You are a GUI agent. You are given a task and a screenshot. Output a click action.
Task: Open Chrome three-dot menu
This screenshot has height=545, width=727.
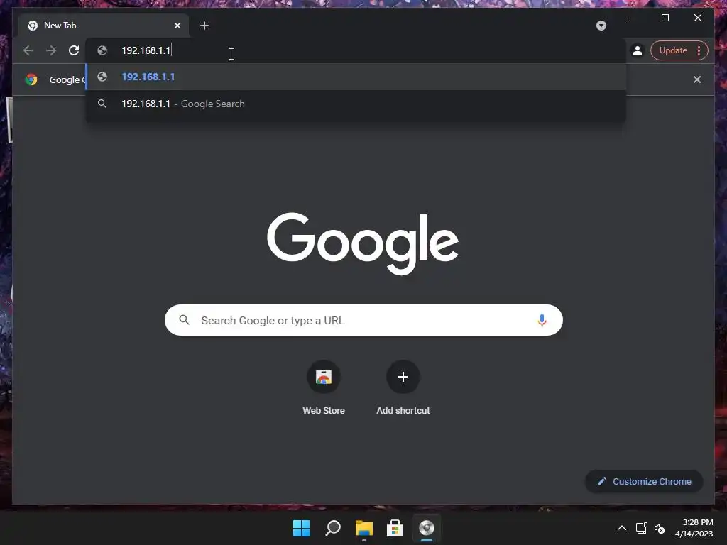[x=699, y=50]
